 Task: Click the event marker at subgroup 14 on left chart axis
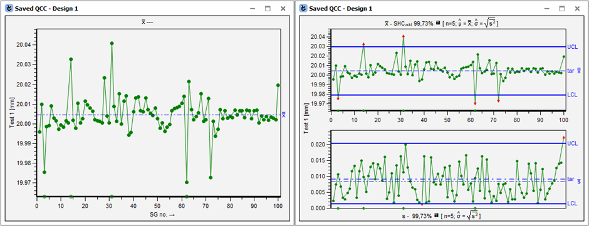click(x=71, y=197)
